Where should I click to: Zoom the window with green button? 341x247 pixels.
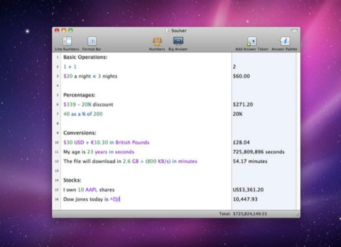click(70, 30)
